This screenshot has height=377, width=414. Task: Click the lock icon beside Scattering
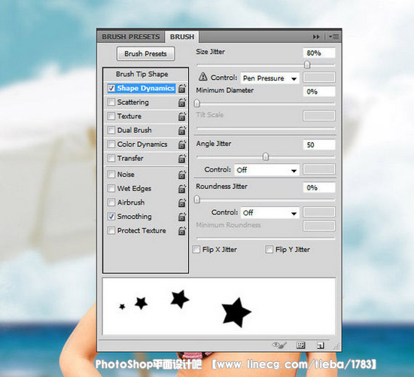tap(182, 102)
